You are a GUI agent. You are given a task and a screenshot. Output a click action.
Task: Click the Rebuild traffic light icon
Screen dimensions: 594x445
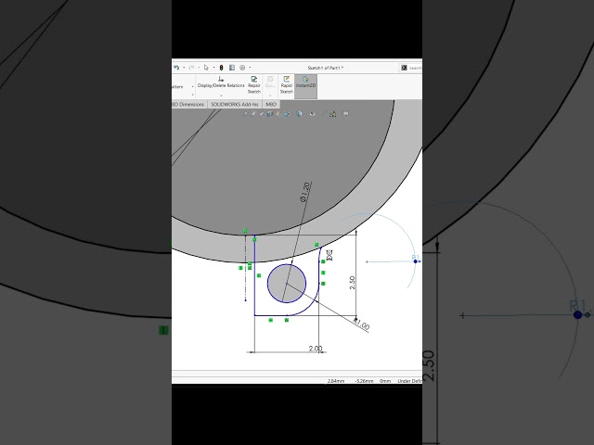[x=221, y=68]
